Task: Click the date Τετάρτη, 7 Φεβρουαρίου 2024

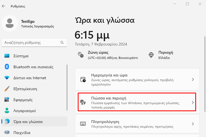Action: (101, 44)
